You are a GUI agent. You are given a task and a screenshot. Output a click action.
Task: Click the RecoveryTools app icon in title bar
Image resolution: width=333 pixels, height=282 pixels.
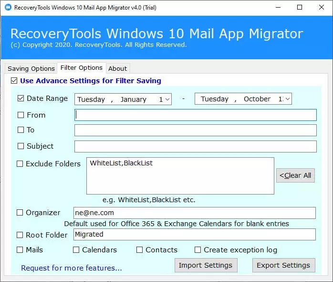7,8
